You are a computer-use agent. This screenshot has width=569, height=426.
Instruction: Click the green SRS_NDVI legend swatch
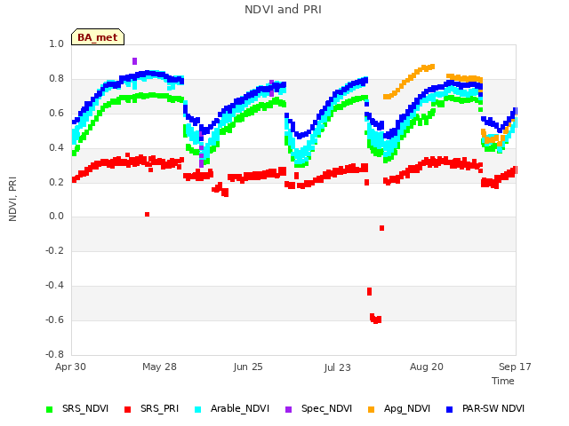[x=50, y=409]
